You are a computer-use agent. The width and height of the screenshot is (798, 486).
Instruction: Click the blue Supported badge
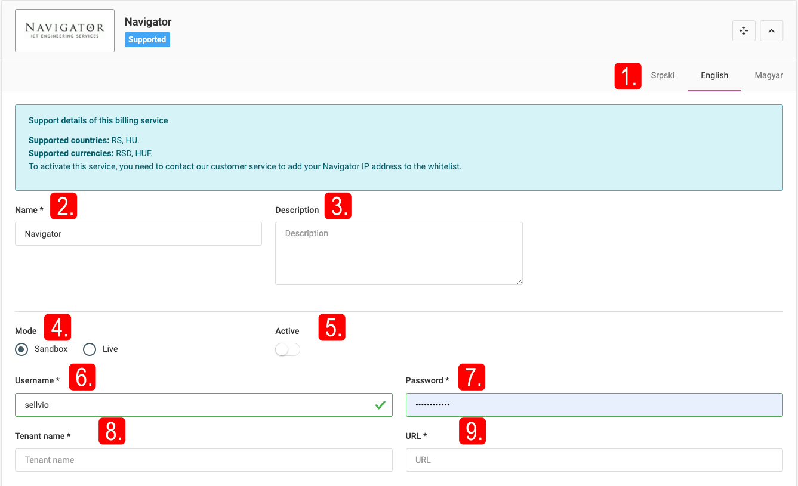[x=147, y=40]
